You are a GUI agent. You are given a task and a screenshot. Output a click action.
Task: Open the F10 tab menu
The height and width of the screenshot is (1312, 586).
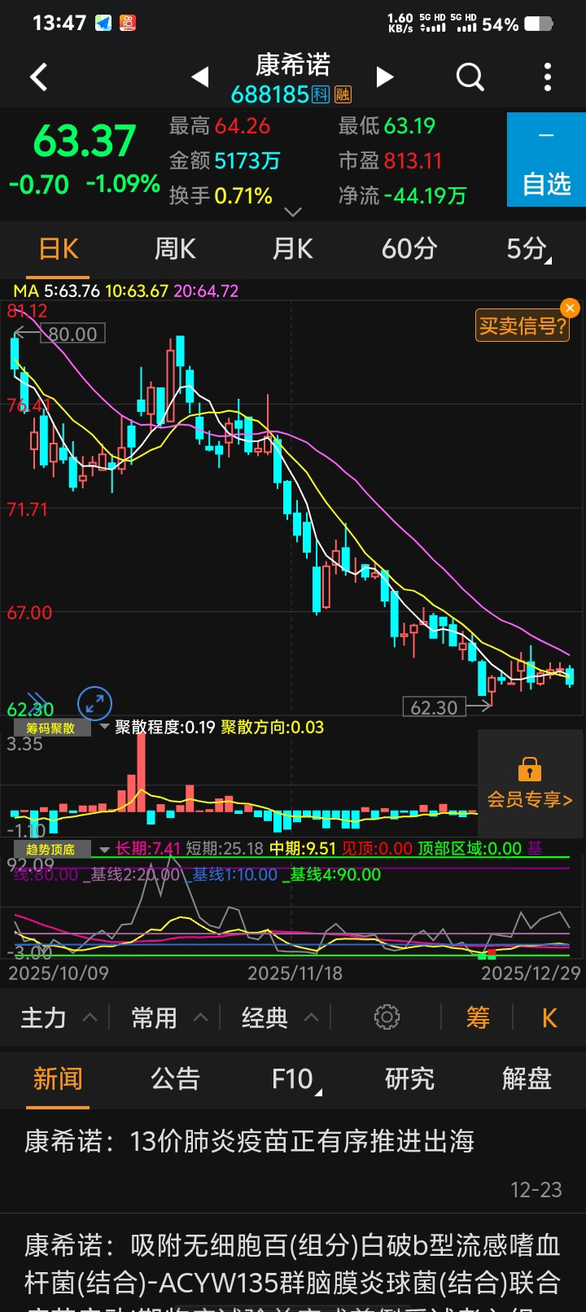point(296,1079)
